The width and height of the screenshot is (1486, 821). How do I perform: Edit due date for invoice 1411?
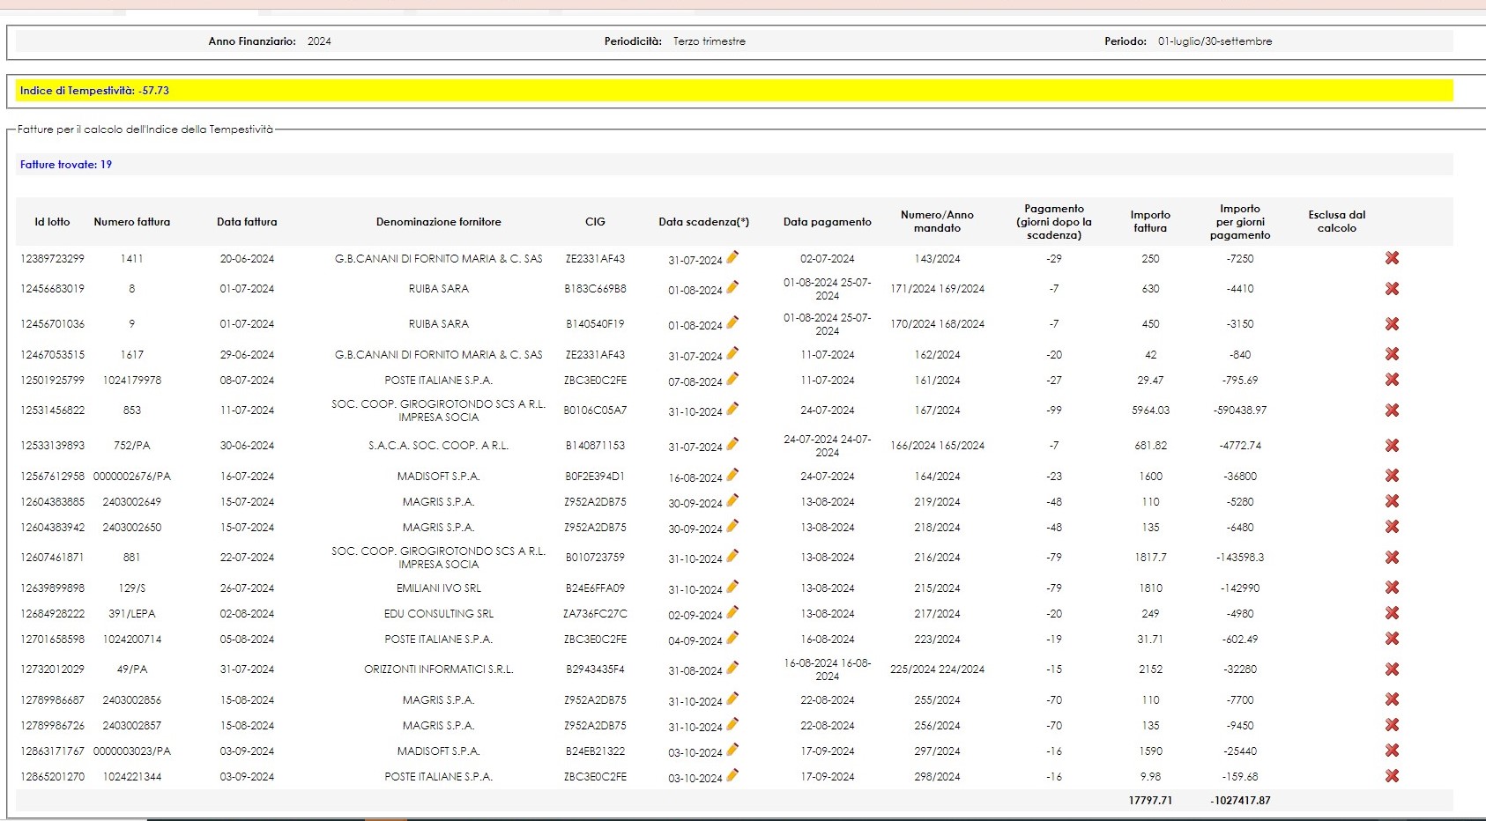point(732,257)
